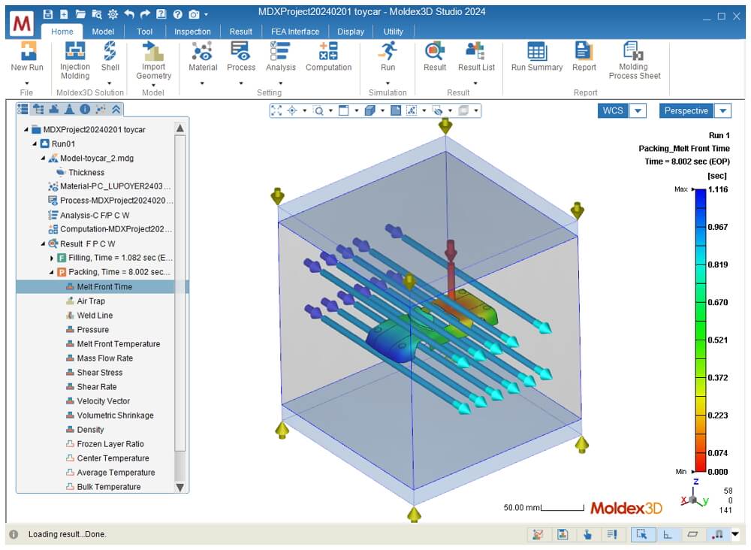Click the WCS button
Image resolution: width=751 pixels, height=550 pixels.
point(613,110)
